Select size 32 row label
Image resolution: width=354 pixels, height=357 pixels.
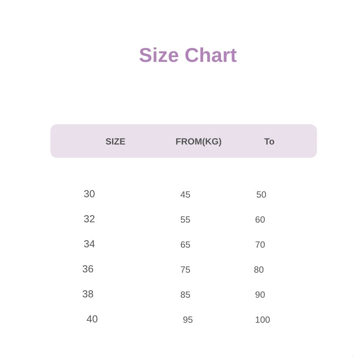(89, 219)
